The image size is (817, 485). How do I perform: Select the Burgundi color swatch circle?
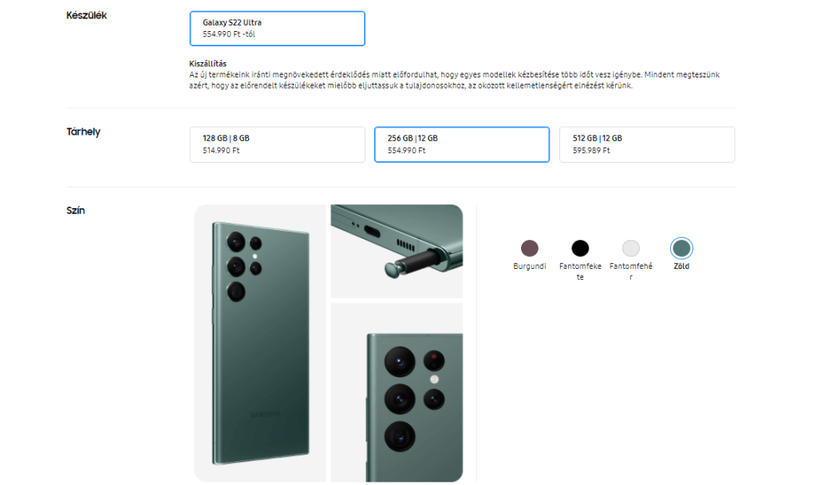pos(529,248)
